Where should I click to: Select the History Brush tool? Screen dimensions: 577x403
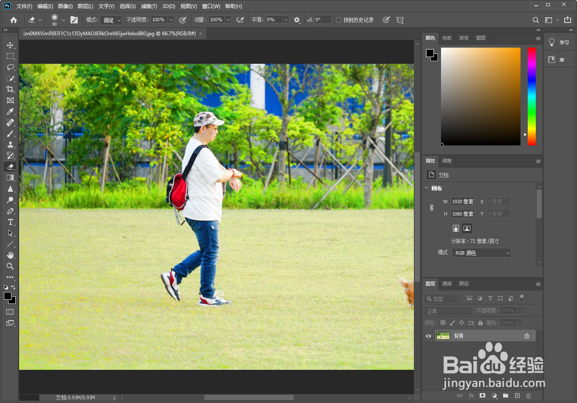pyautogui.click(x=10, y=156)
